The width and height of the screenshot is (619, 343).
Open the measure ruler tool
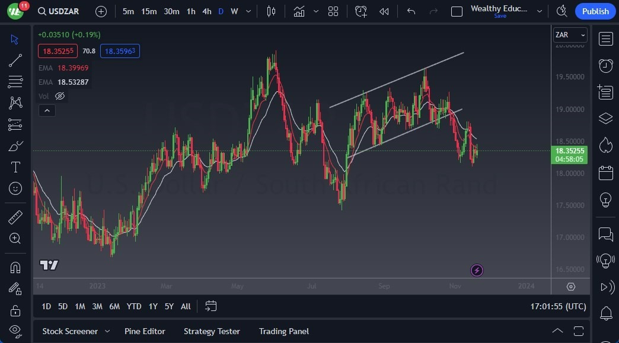pyautogui.click(x=15, y=217)
